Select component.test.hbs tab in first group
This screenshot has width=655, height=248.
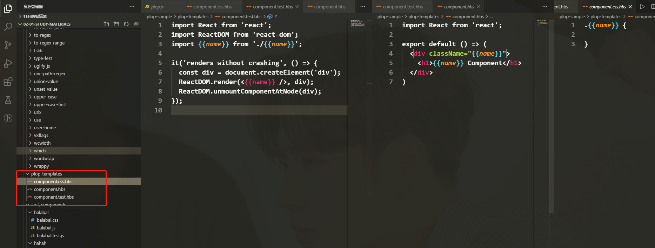(x=272, y=7)
